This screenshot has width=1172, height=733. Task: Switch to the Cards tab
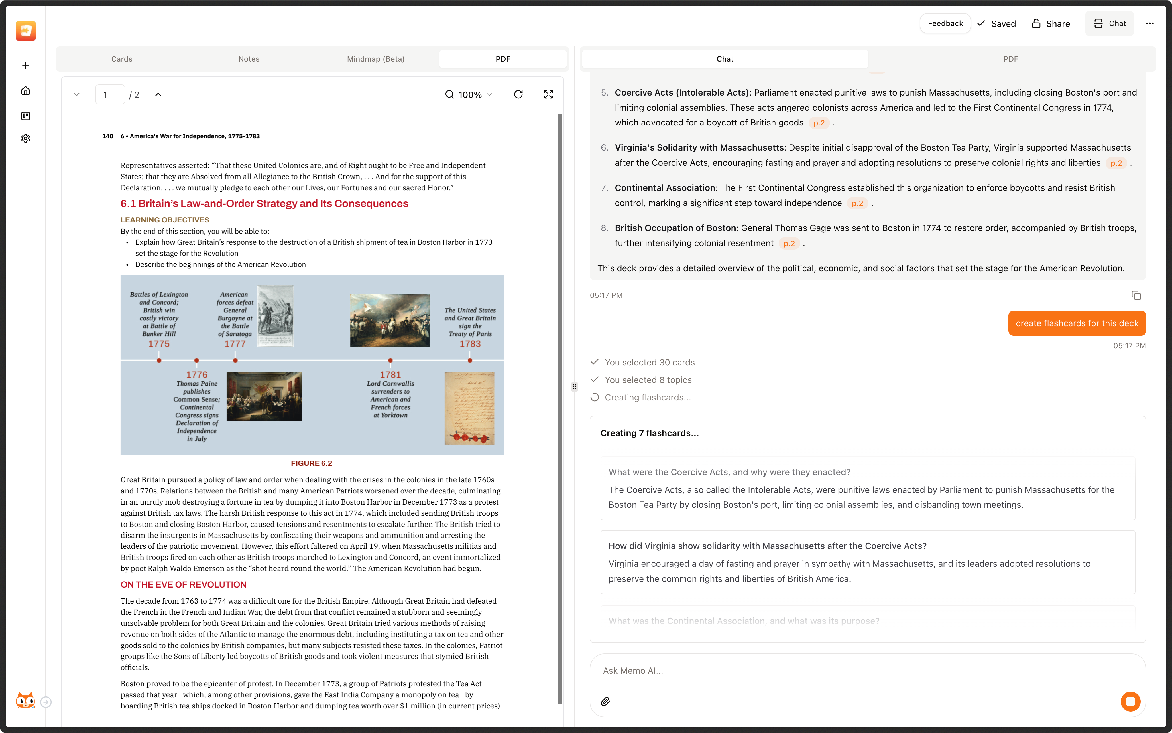121,59
